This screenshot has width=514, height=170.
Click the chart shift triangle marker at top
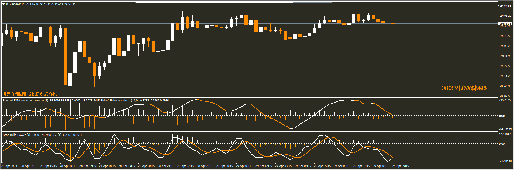pos(398,2)
